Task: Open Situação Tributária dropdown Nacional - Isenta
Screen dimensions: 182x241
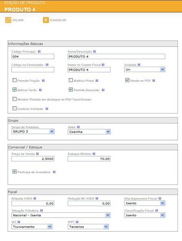Action: (61, 215)
